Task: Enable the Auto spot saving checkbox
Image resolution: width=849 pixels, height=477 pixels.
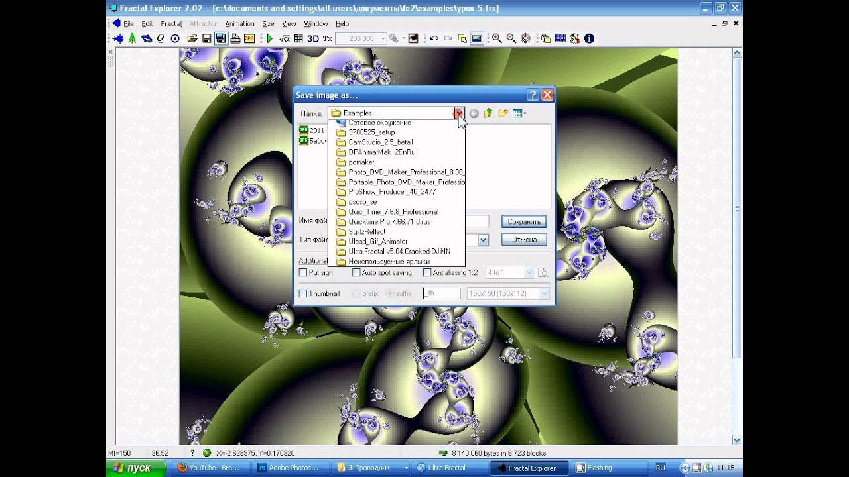Action: point(356,272)
